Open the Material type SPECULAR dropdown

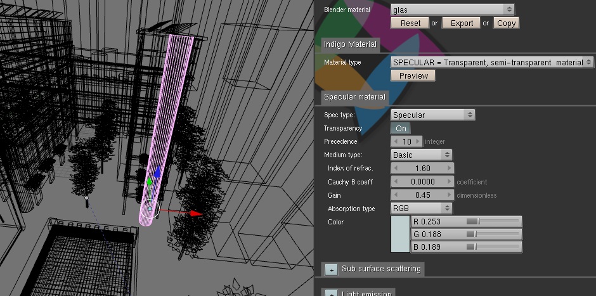pyautogui.click(x=491, y=62)
